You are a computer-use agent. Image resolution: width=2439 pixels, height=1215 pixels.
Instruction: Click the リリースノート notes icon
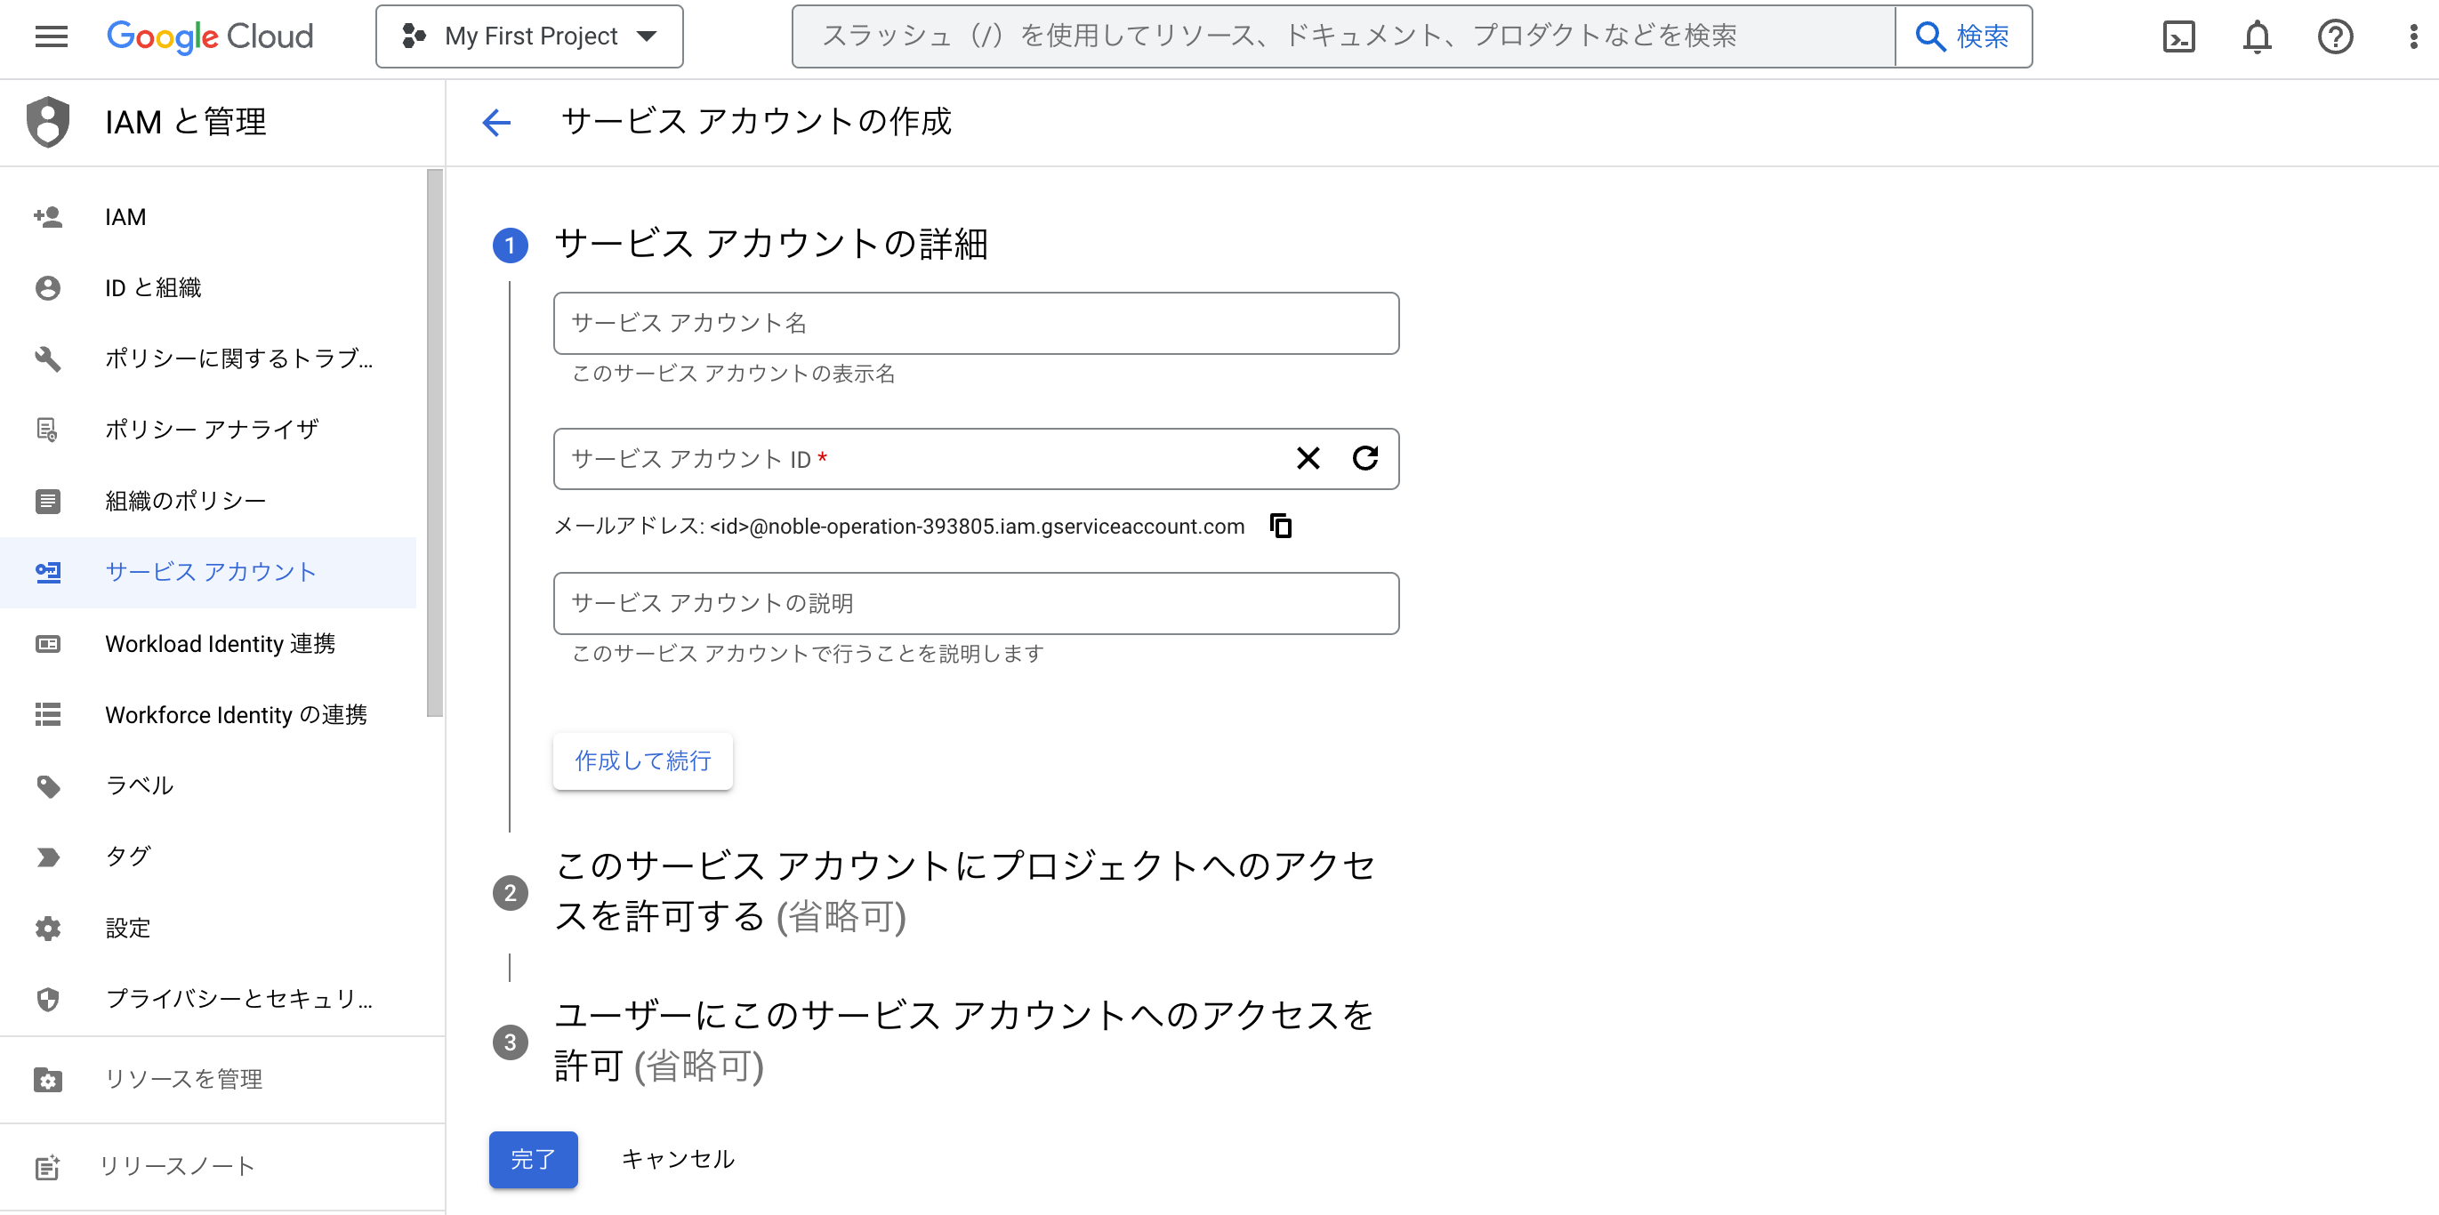pos(48,1167)
